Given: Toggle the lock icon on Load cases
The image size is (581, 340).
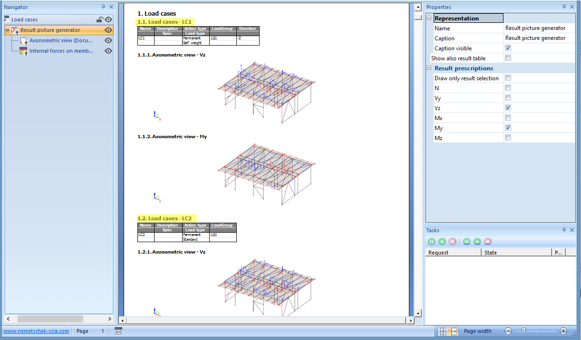Looking at the screenshot, I should 100,19.
